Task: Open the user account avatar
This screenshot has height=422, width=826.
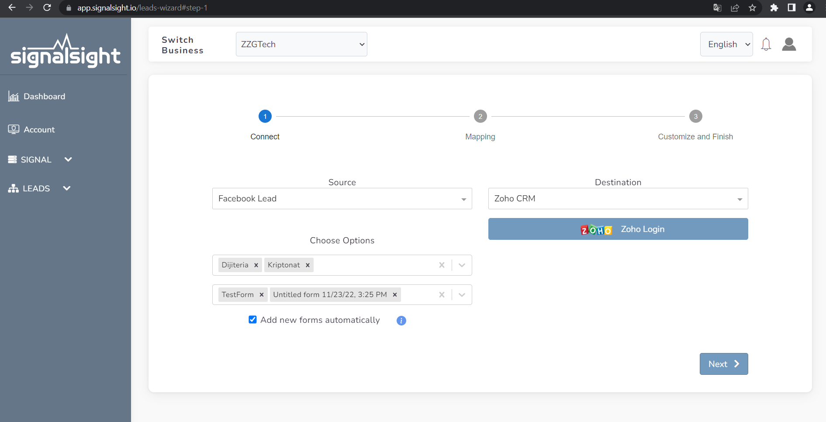Action: coord(789,44)
